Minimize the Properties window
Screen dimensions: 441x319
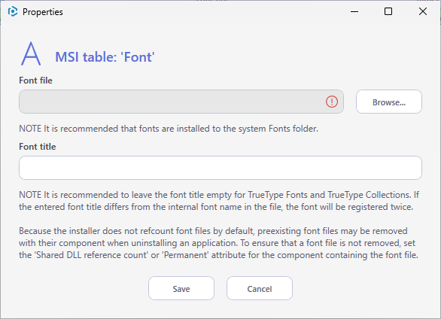pos(354,11)
